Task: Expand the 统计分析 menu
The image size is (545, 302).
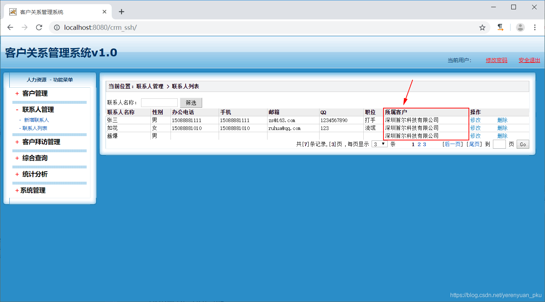Action: click(35, 174)
